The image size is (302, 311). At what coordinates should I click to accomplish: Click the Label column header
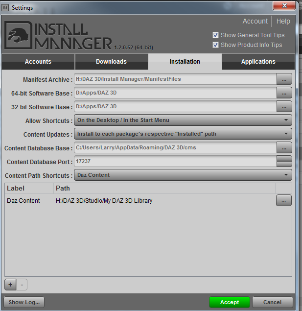pyautogui.click(x=29, y=188)
